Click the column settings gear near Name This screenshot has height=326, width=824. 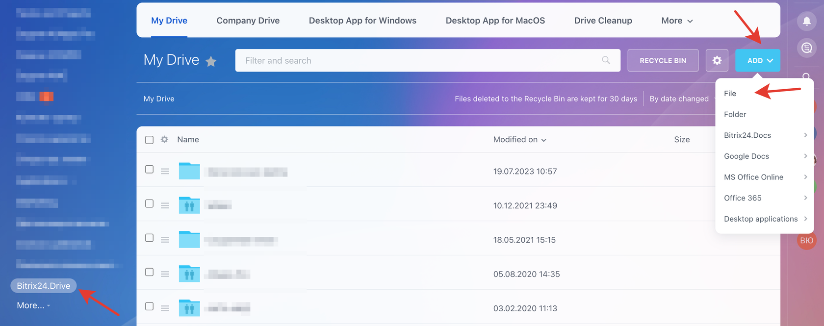coord(164,140)
